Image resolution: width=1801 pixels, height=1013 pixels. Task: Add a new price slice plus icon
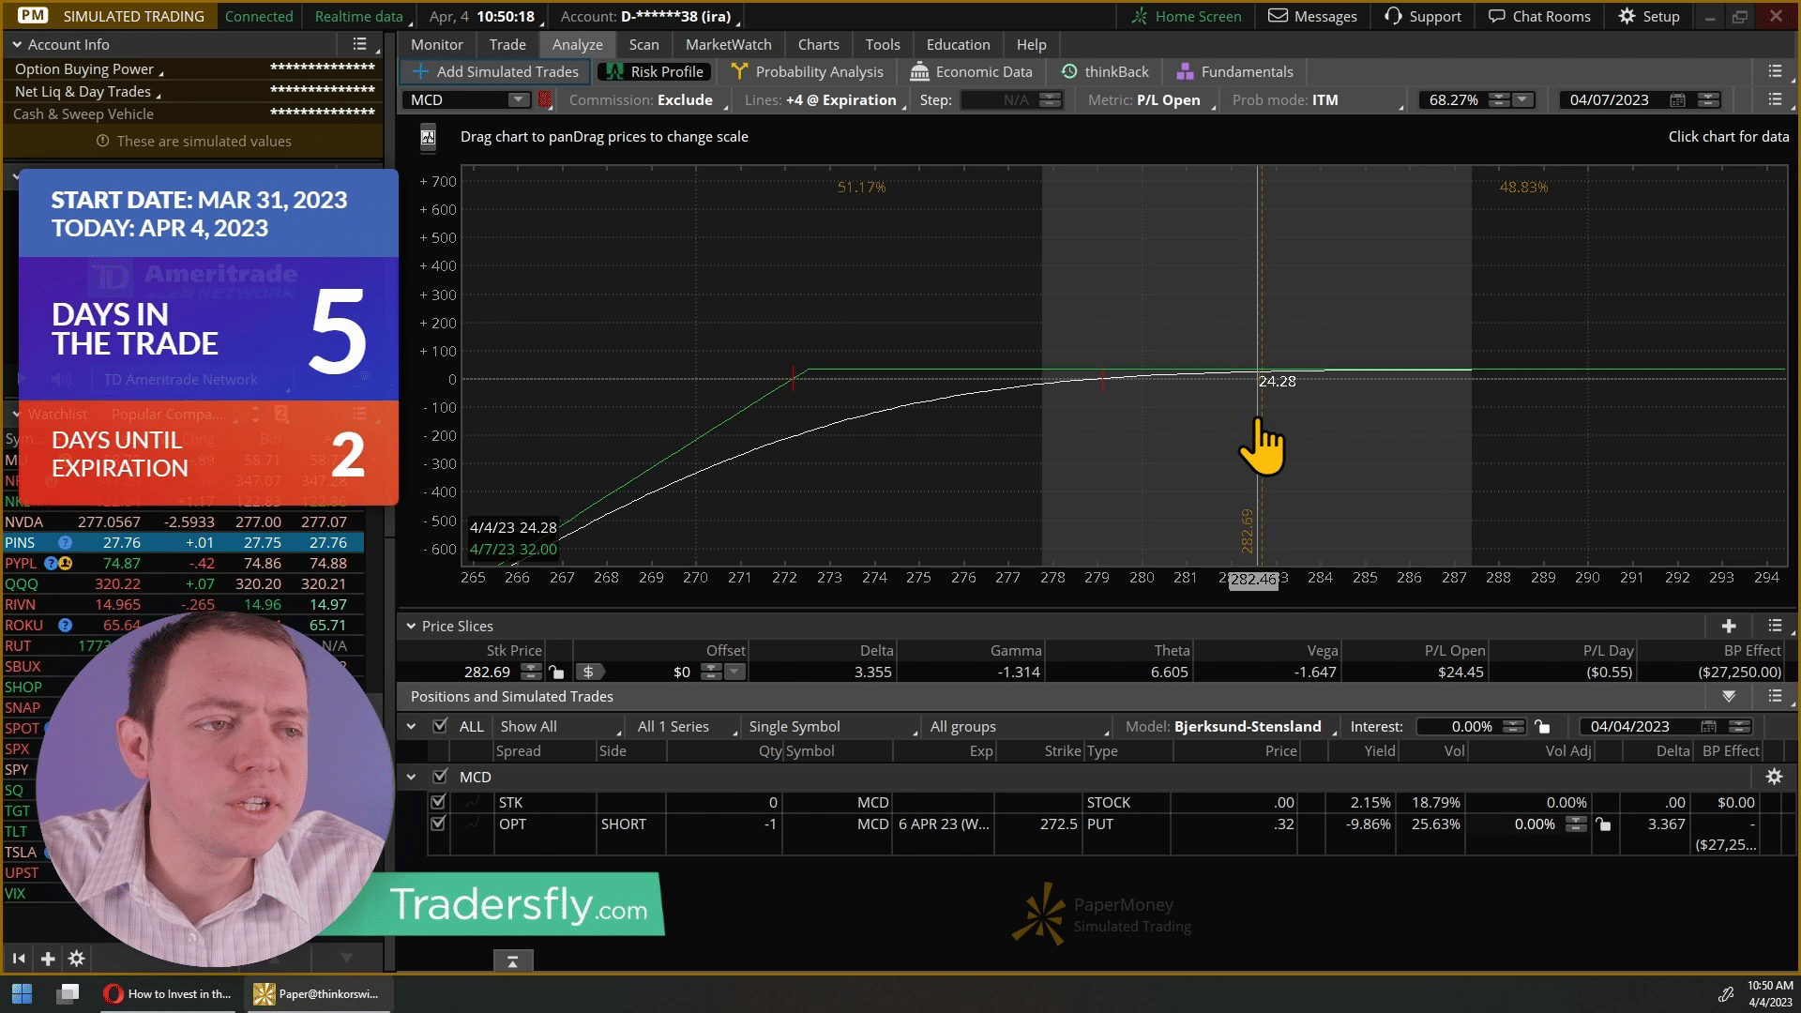[x=1729, y=626]
